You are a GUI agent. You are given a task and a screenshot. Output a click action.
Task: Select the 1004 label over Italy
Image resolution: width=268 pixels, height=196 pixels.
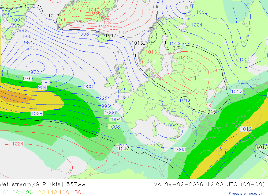click(171, 125)
